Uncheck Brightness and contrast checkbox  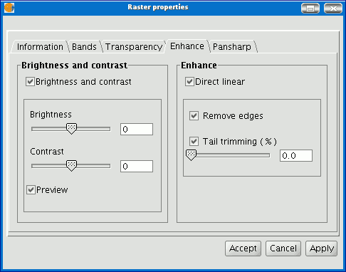click(30, 82)
